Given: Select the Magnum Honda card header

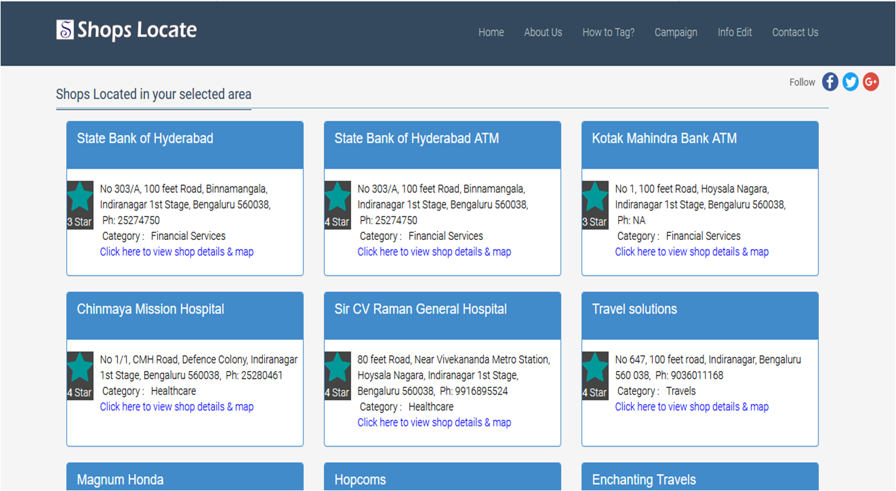Looking at the screenshot, I should [185, 477].
